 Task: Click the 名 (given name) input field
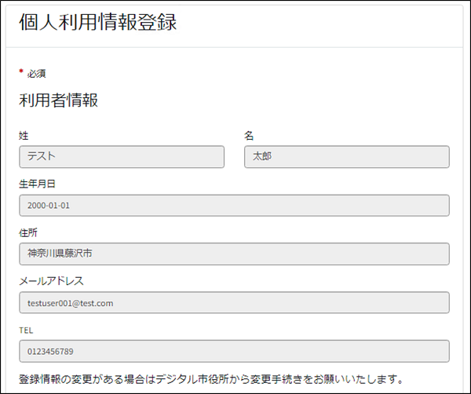click(346, 157)
